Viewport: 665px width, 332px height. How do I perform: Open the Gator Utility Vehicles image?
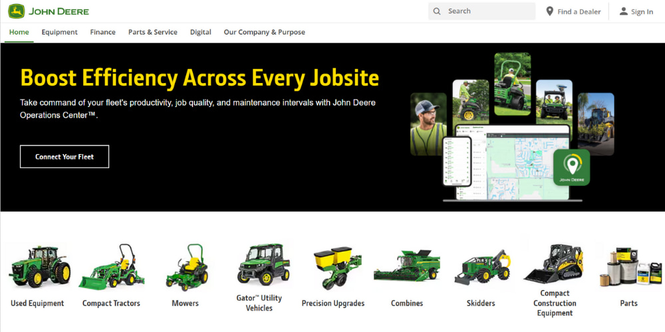click(x=259, y=264)
